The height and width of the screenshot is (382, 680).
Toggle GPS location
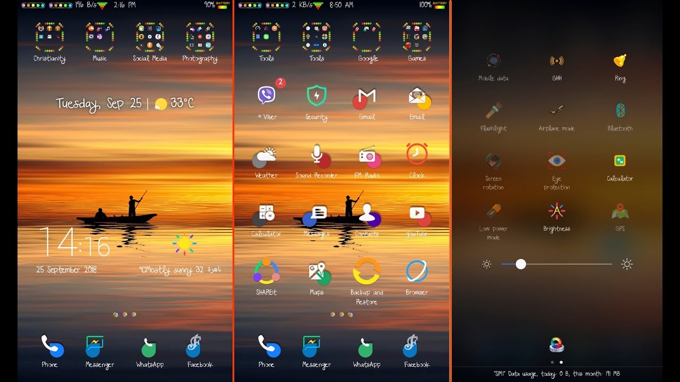620,212
